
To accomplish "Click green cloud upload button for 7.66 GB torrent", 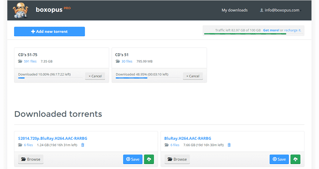I will point(295,159).
